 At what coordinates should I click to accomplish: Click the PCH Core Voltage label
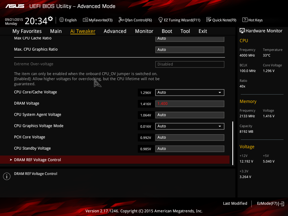click(x=30, y=137)
